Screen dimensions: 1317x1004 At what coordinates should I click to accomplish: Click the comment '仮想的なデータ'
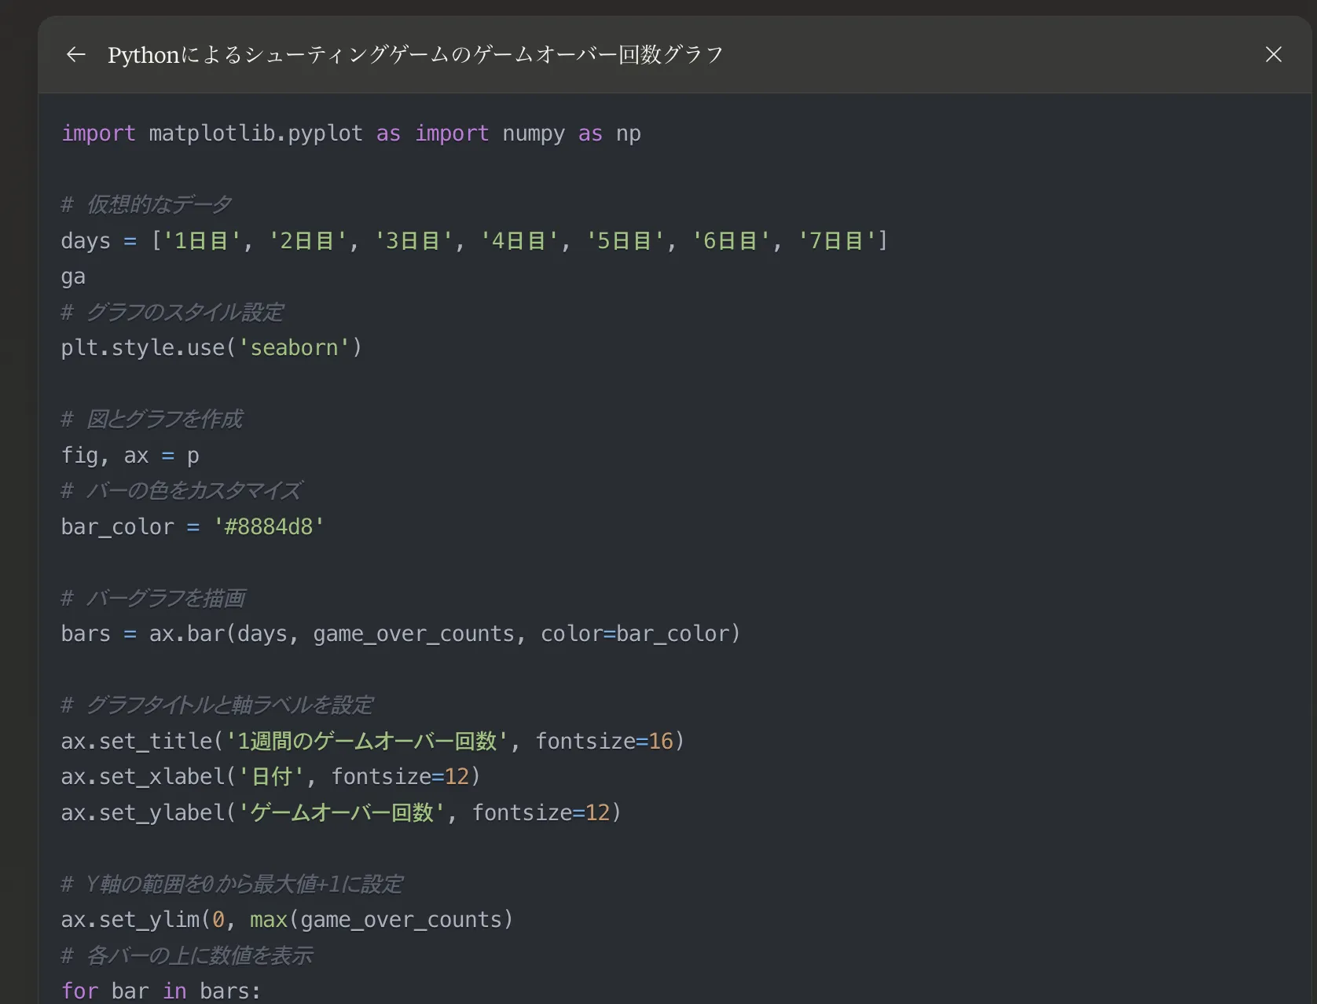pos(146,203)
